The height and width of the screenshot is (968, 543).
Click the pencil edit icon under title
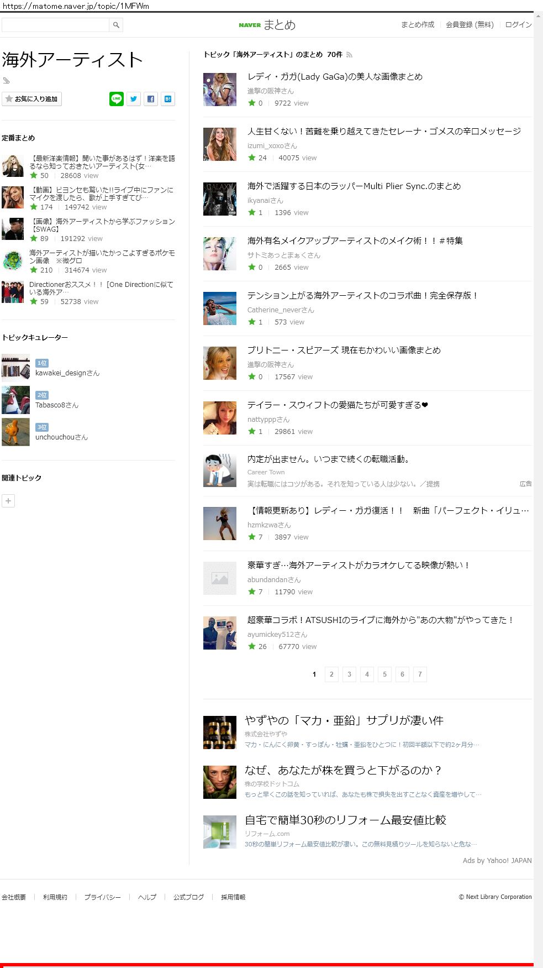click(x=6, y=81)
